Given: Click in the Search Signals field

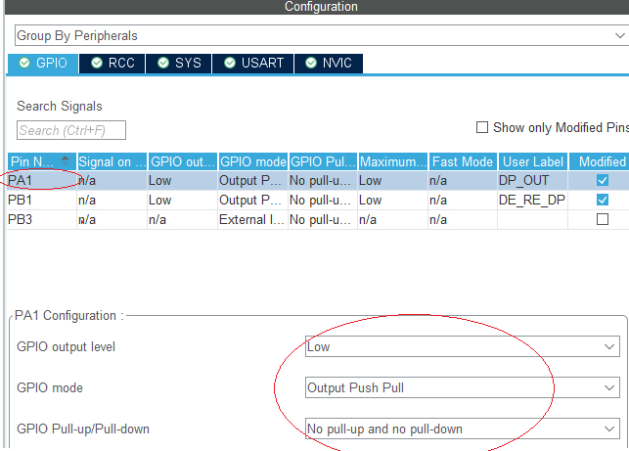Looking at the screenshot, I should (71, 130).
